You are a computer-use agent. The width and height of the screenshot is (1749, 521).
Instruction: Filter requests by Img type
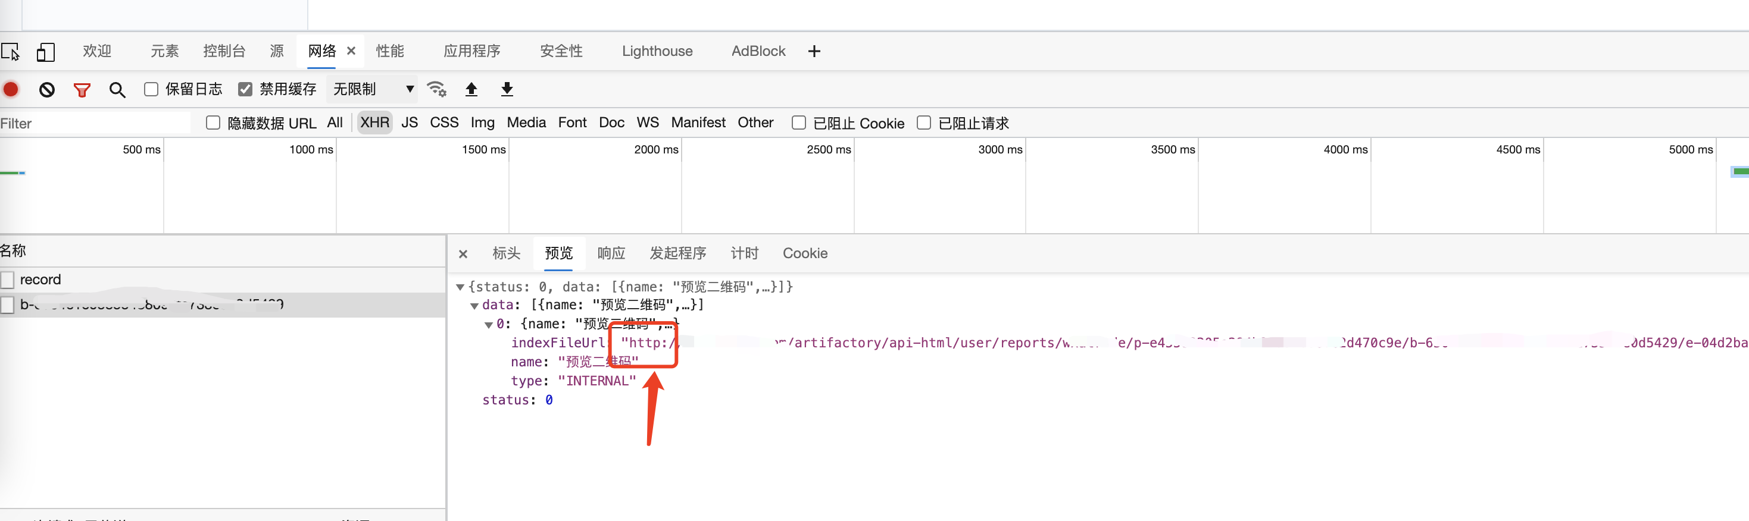click(x=483, y=123)
